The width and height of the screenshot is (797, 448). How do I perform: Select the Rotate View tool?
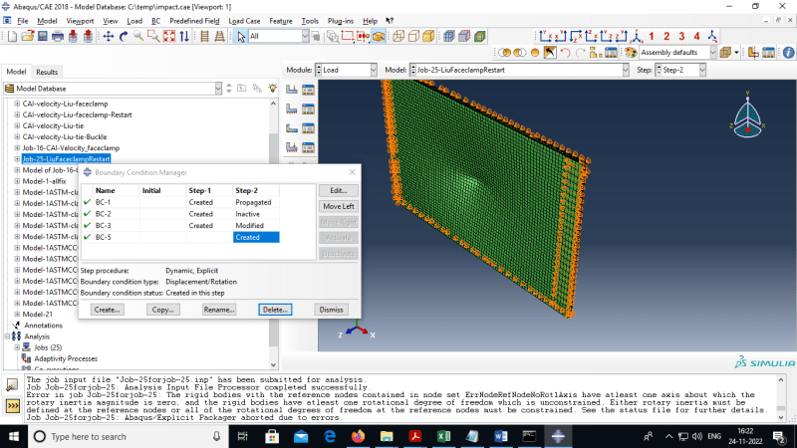[124, 36]
